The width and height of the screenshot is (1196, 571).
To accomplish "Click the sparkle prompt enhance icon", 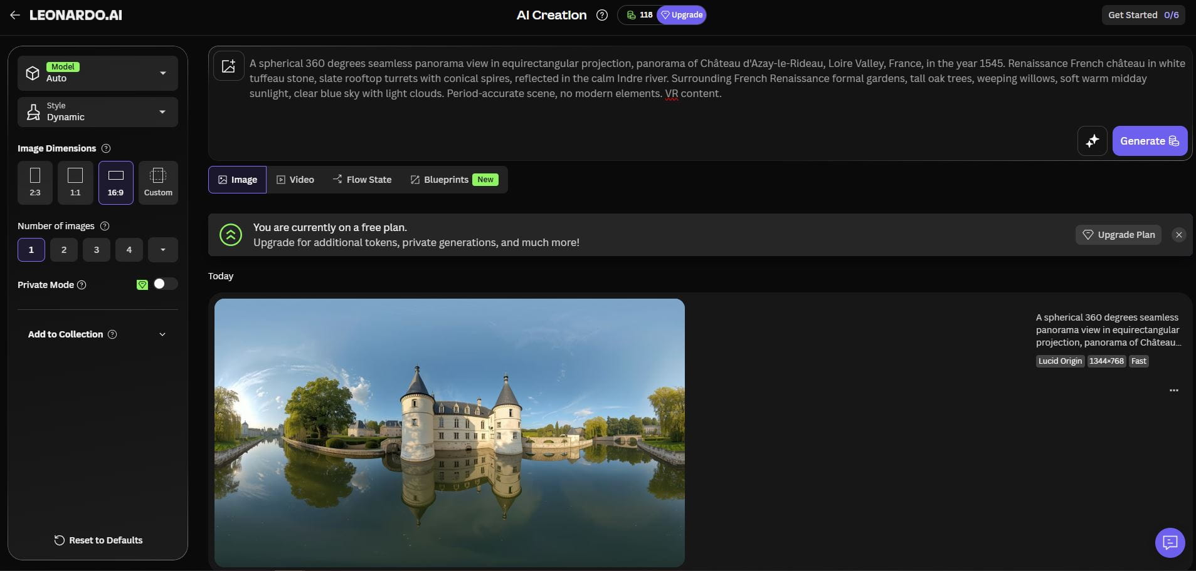I will click(1092, 141).
